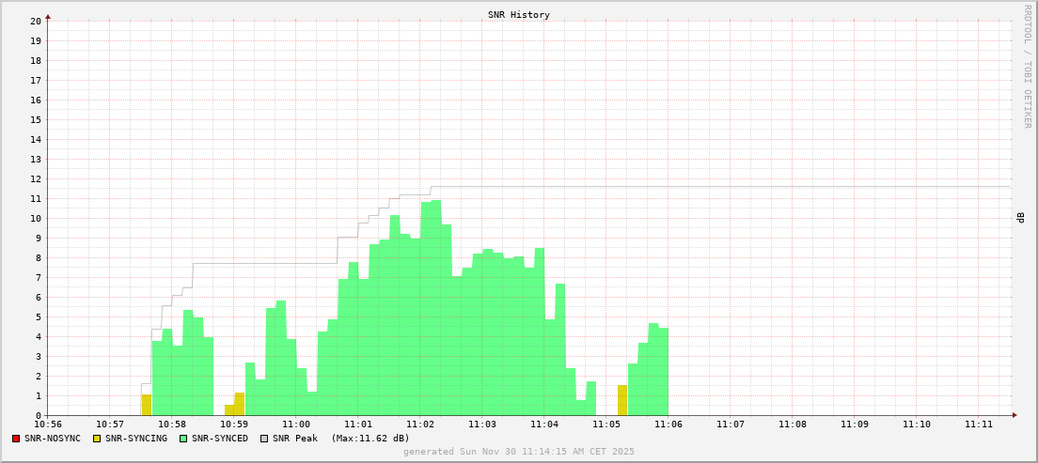
Task: Click the dB axis unit label
Action: 1020,218
